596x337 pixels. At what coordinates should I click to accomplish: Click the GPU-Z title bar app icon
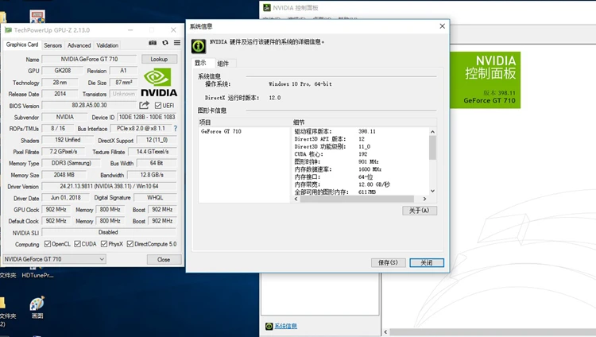(9, 30)
